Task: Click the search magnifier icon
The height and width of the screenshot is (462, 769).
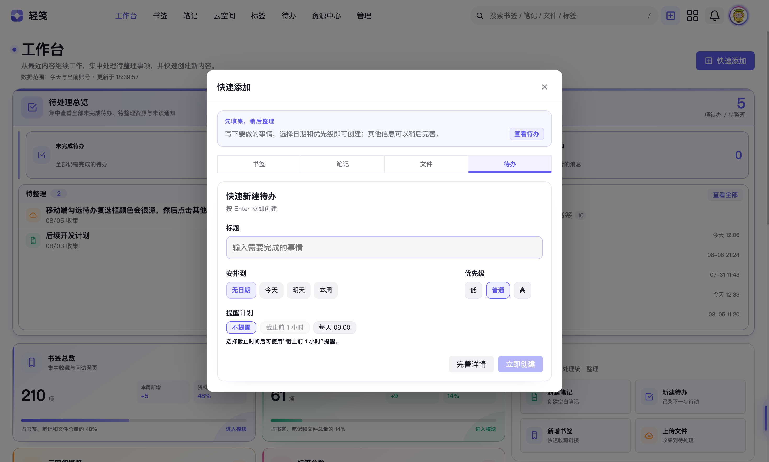Action: tap(479, 16)
